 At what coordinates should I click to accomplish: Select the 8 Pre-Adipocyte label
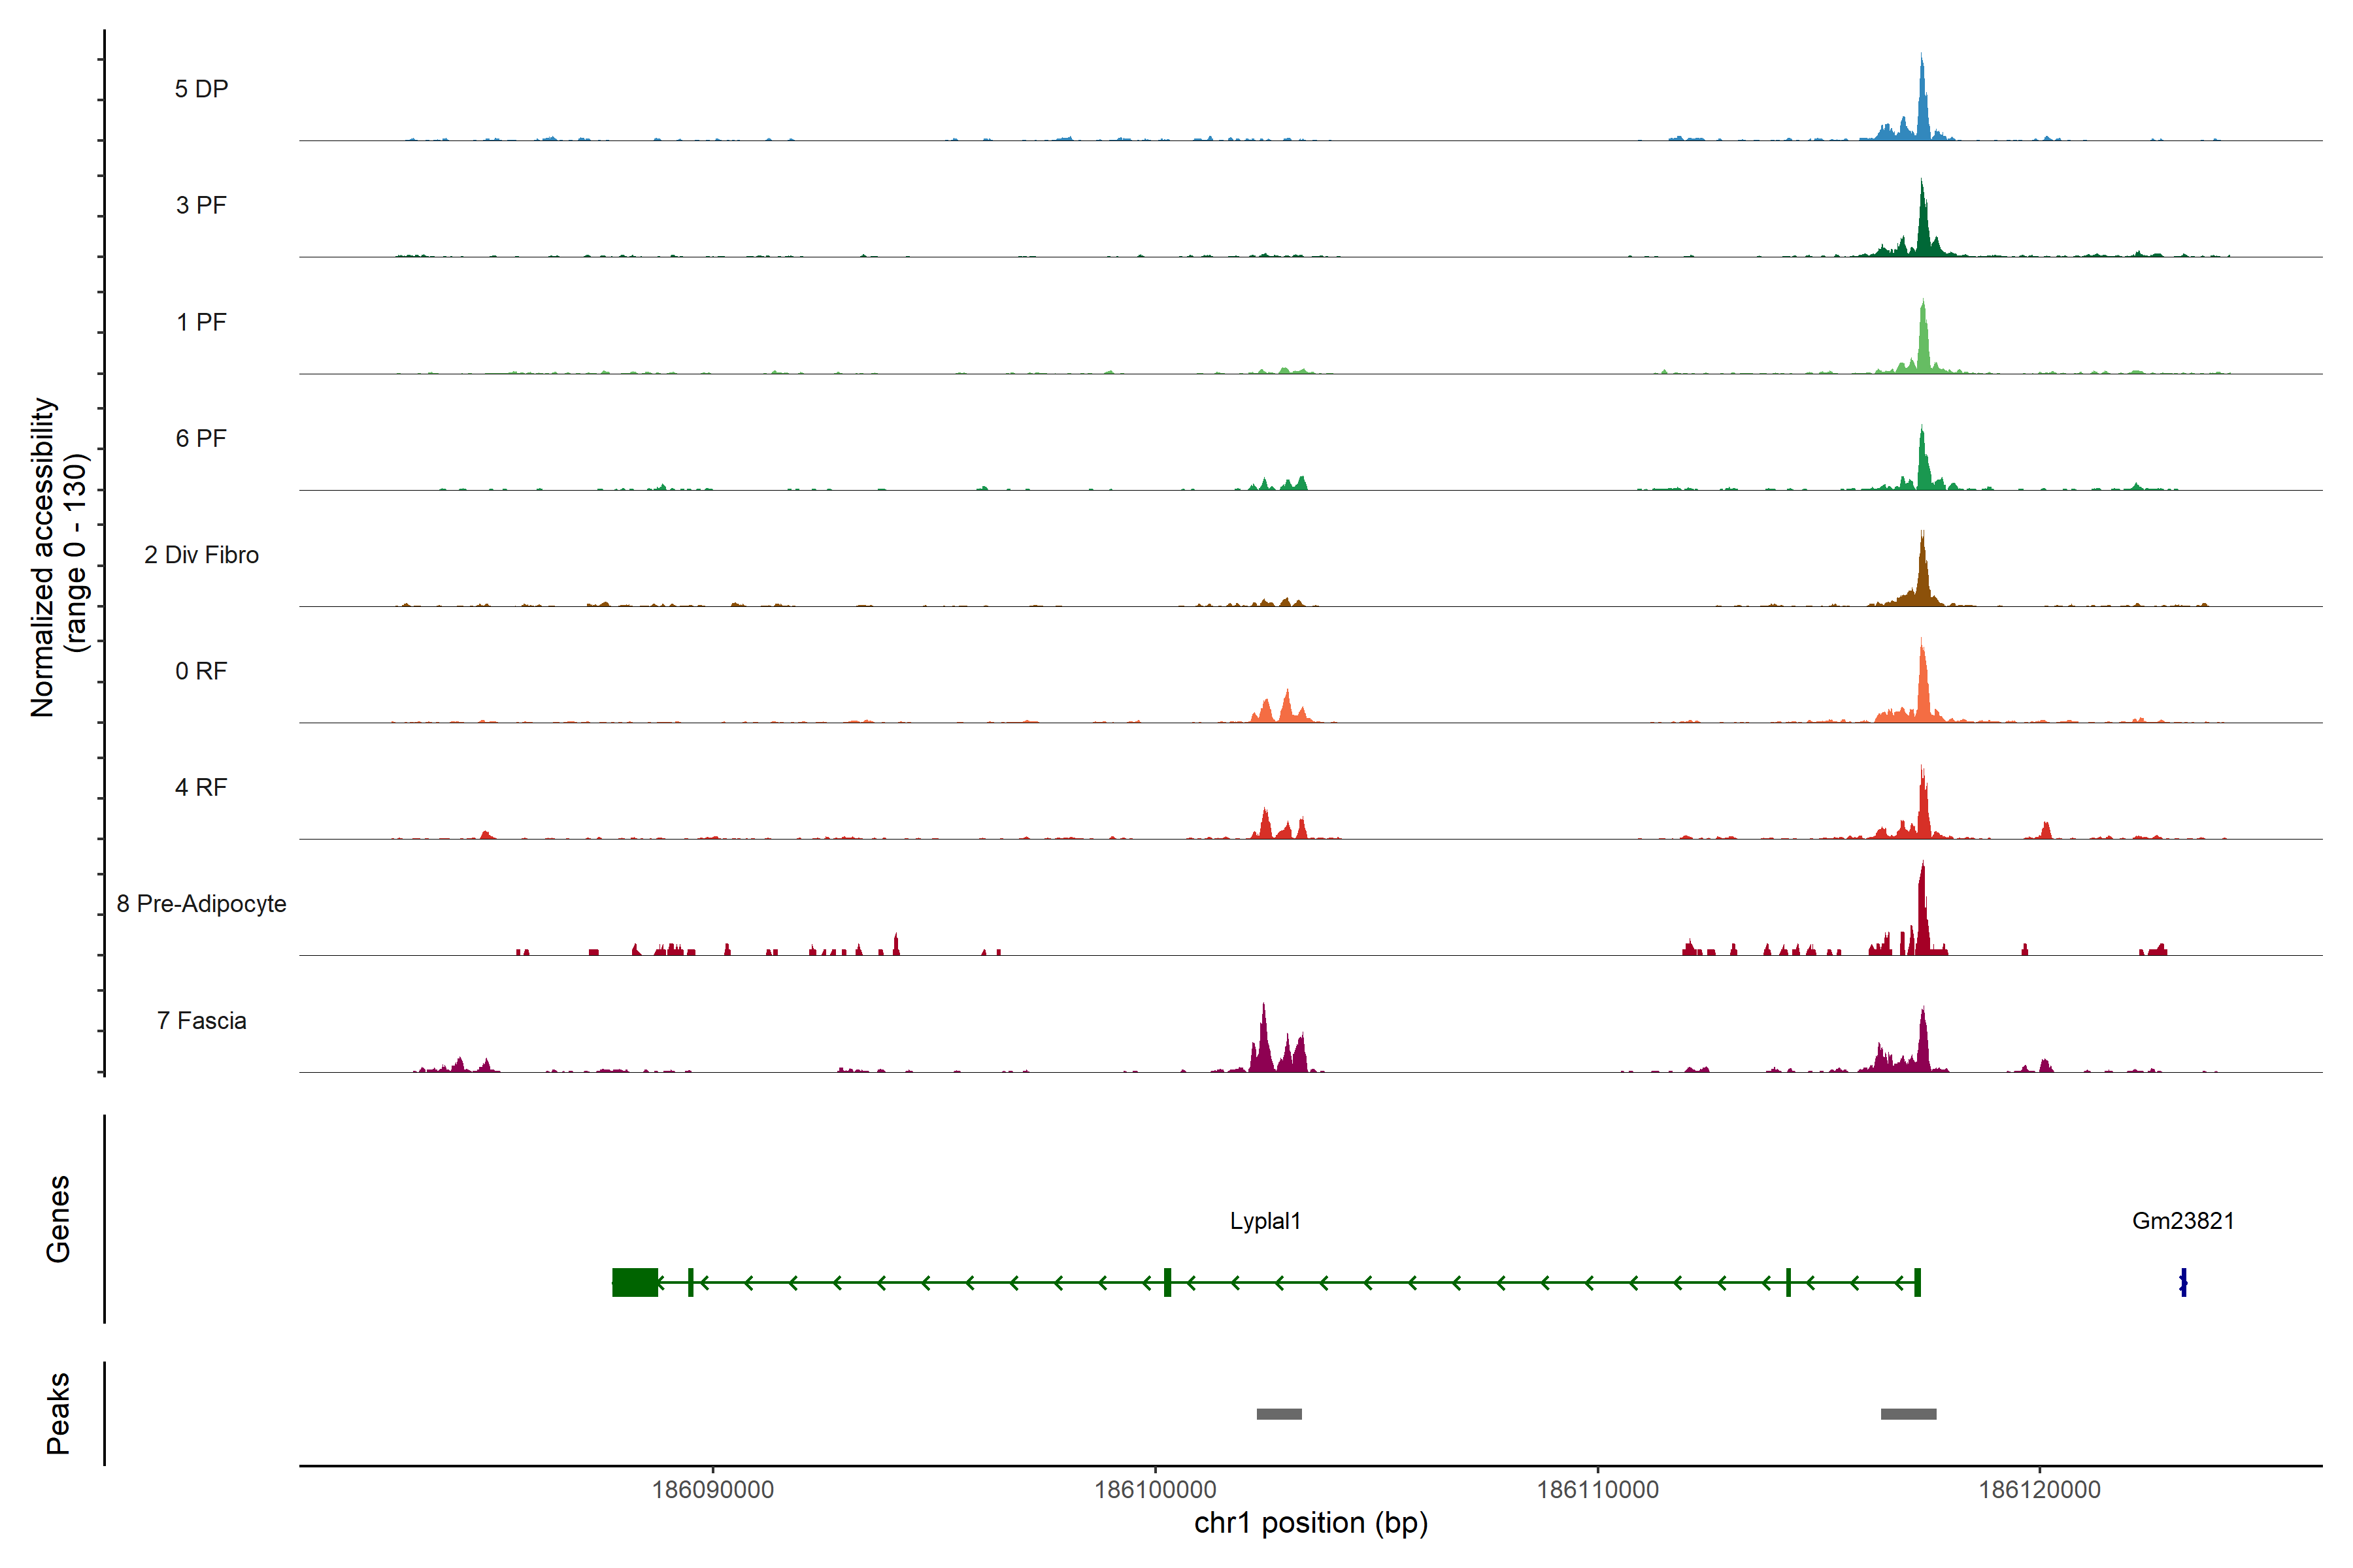click(201, 904)
